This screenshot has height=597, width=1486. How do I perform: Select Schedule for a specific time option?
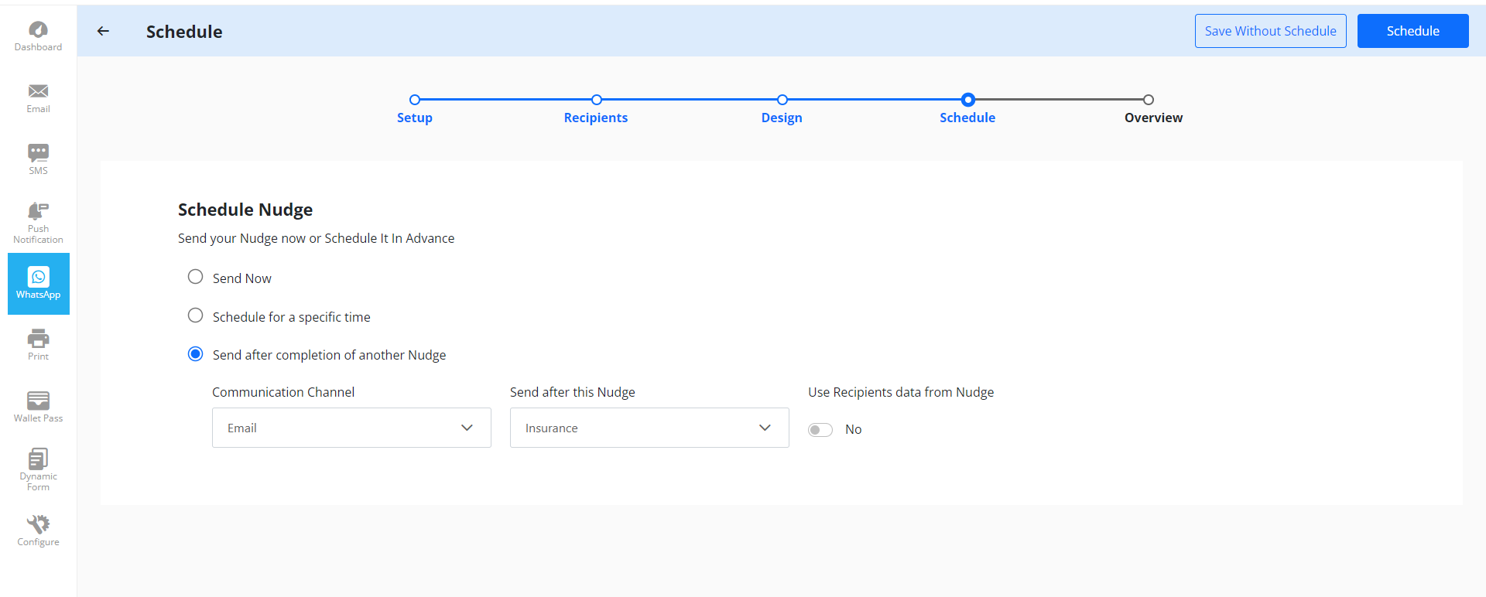pos(196,316)
